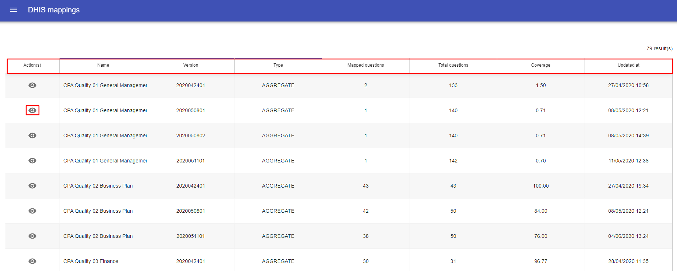Click coverage value 0.70
677x271 pixels.
coord(541,161)
